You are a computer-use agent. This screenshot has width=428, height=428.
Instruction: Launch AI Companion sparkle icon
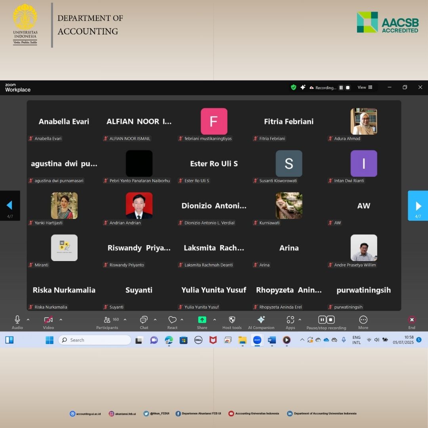click(261, 320)
